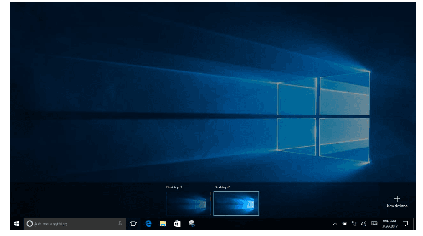Toggle the Task View button
Viewport: 423px width, 236px height.
click(x=134, y=224)
